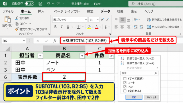This screenshot has width=183, height=103.
Task: Expand the Undo history dropdown arrow
Action: 53,4
